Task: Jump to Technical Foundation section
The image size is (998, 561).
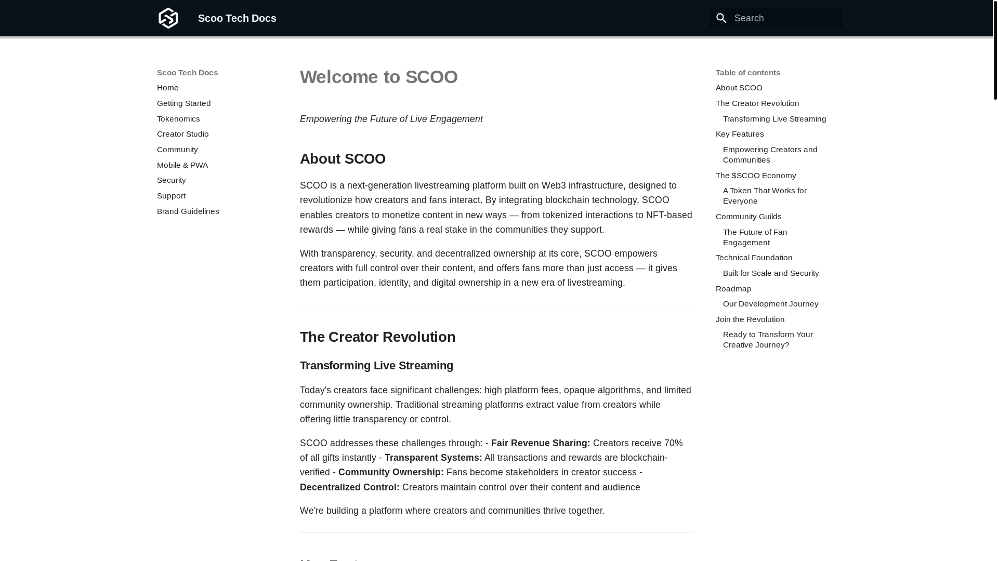Action: coord(754,258)
